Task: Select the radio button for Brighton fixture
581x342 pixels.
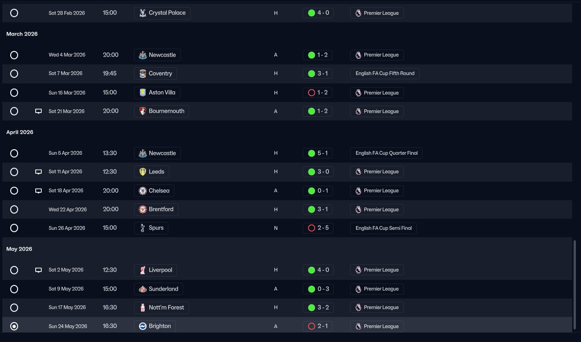Action: (x=14, y=326)
